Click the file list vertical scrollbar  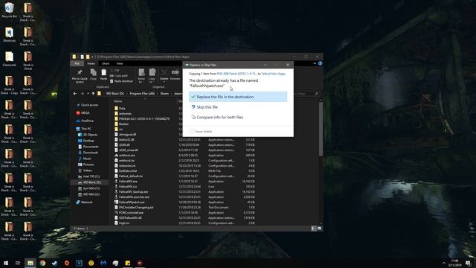(321, 129)
